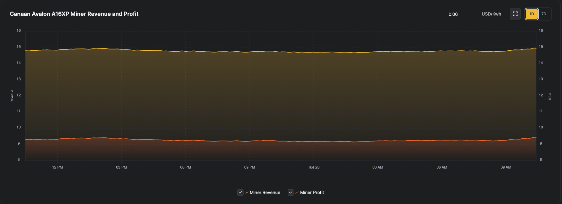The image size is (562, 204).
Task: Uncheck the Miner Profit checkbox
Action: tap(291, 192)
